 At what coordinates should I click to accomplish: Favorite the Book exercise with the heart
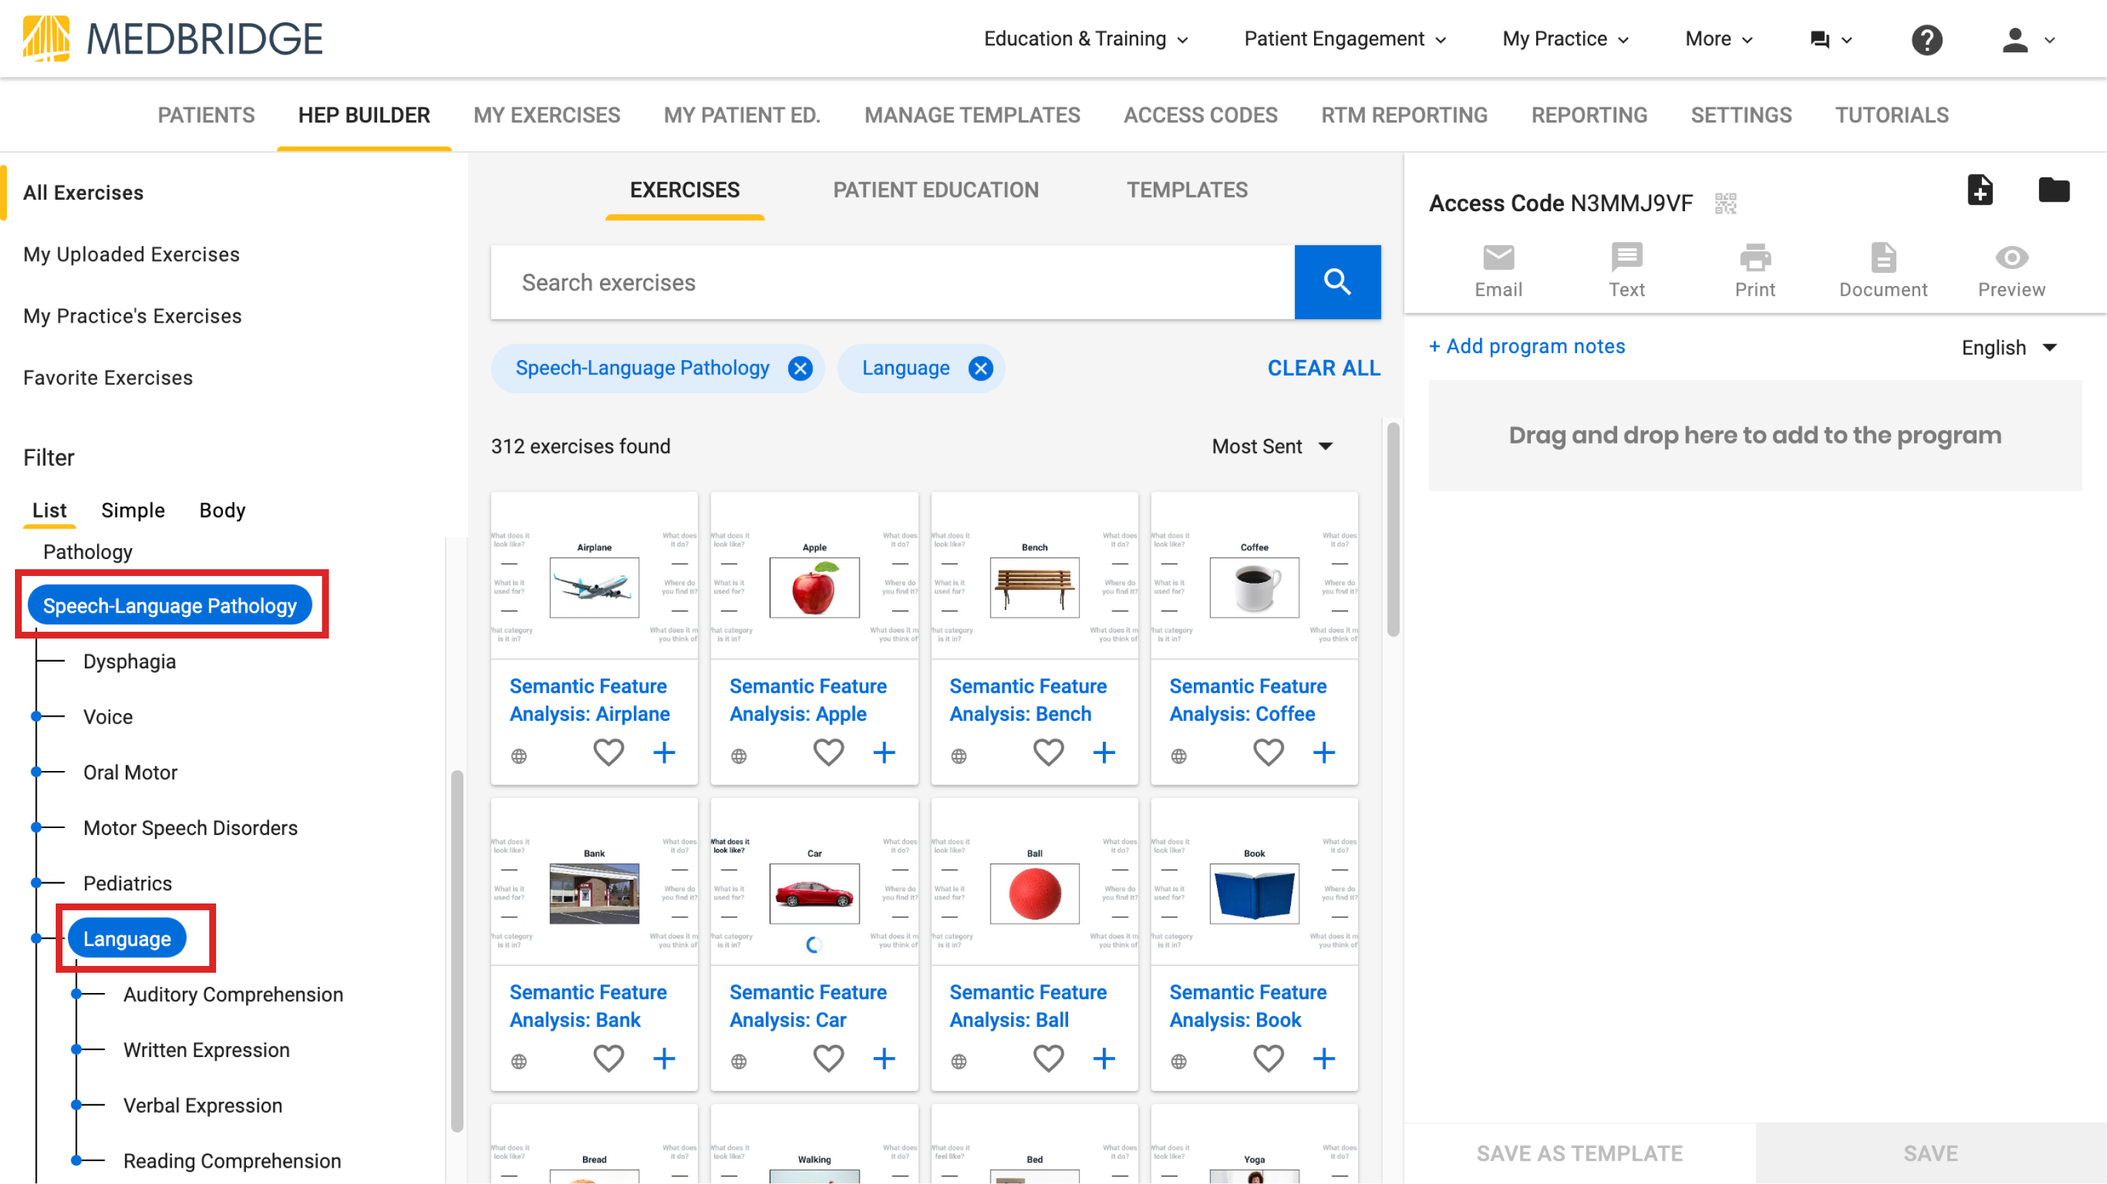(1269, 1059)
